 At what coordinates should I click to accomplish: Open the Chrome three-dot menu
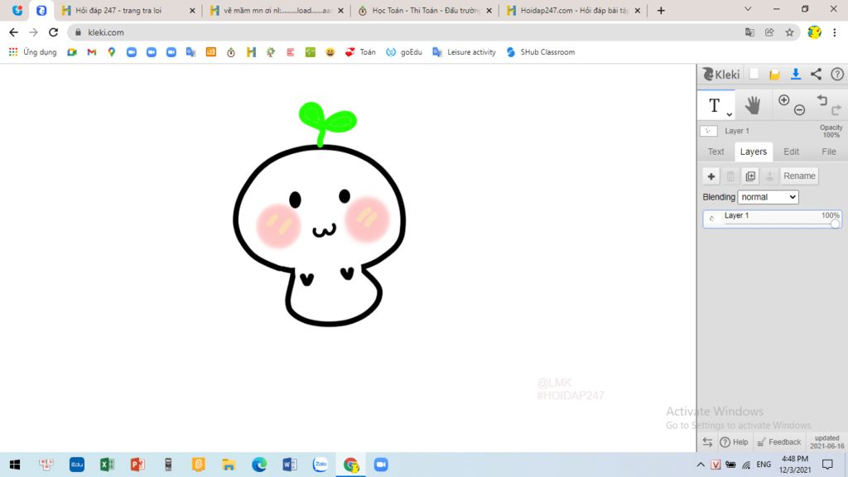835,32
